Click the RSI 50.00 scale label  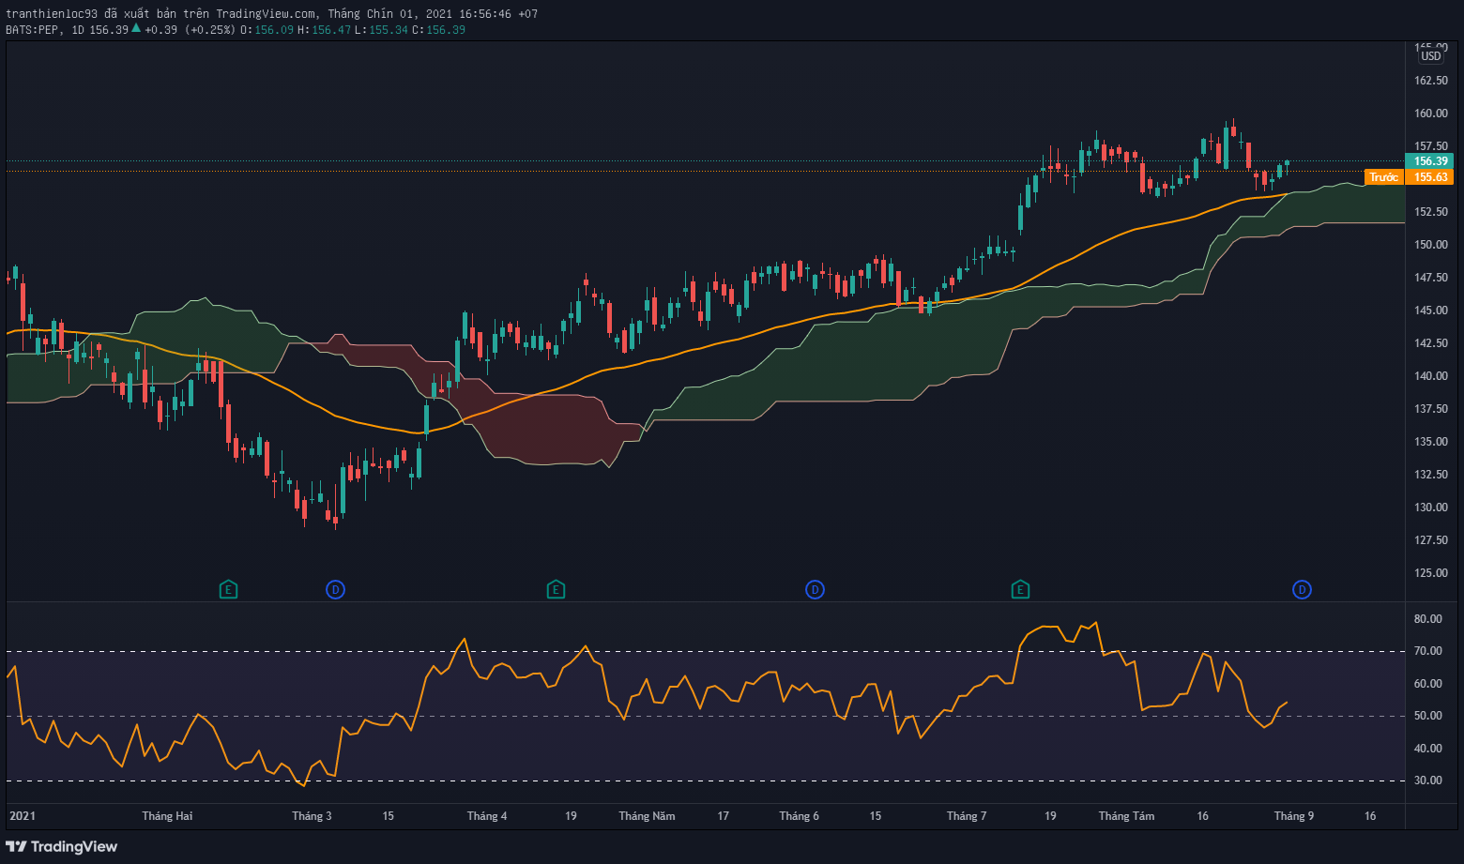[1428, 716]
